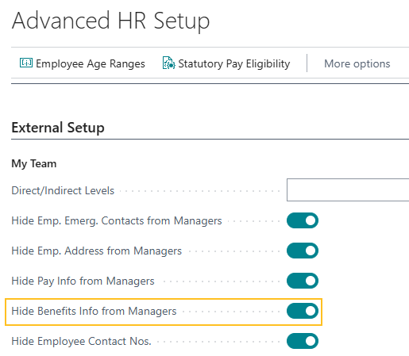Click the Statutory Pay Eligibility icon
409x356 pixels.
point(168,63)
